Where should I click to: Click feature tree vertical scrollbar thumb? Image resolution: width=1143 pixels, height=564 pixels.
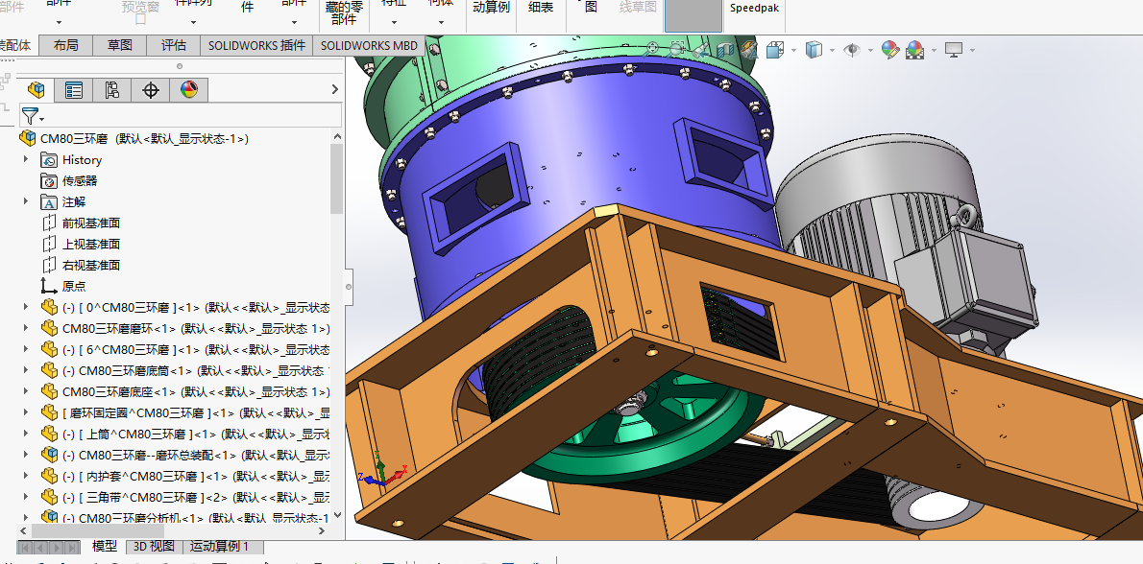(x=336, y=179)
